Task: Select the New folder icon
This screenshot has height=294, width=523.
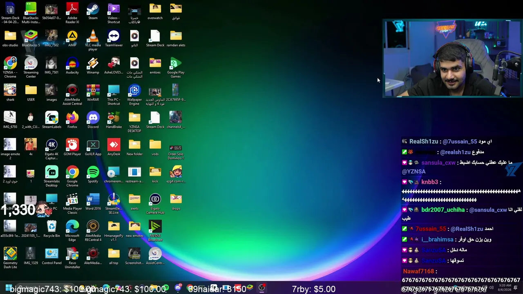Action: (134, 147)
